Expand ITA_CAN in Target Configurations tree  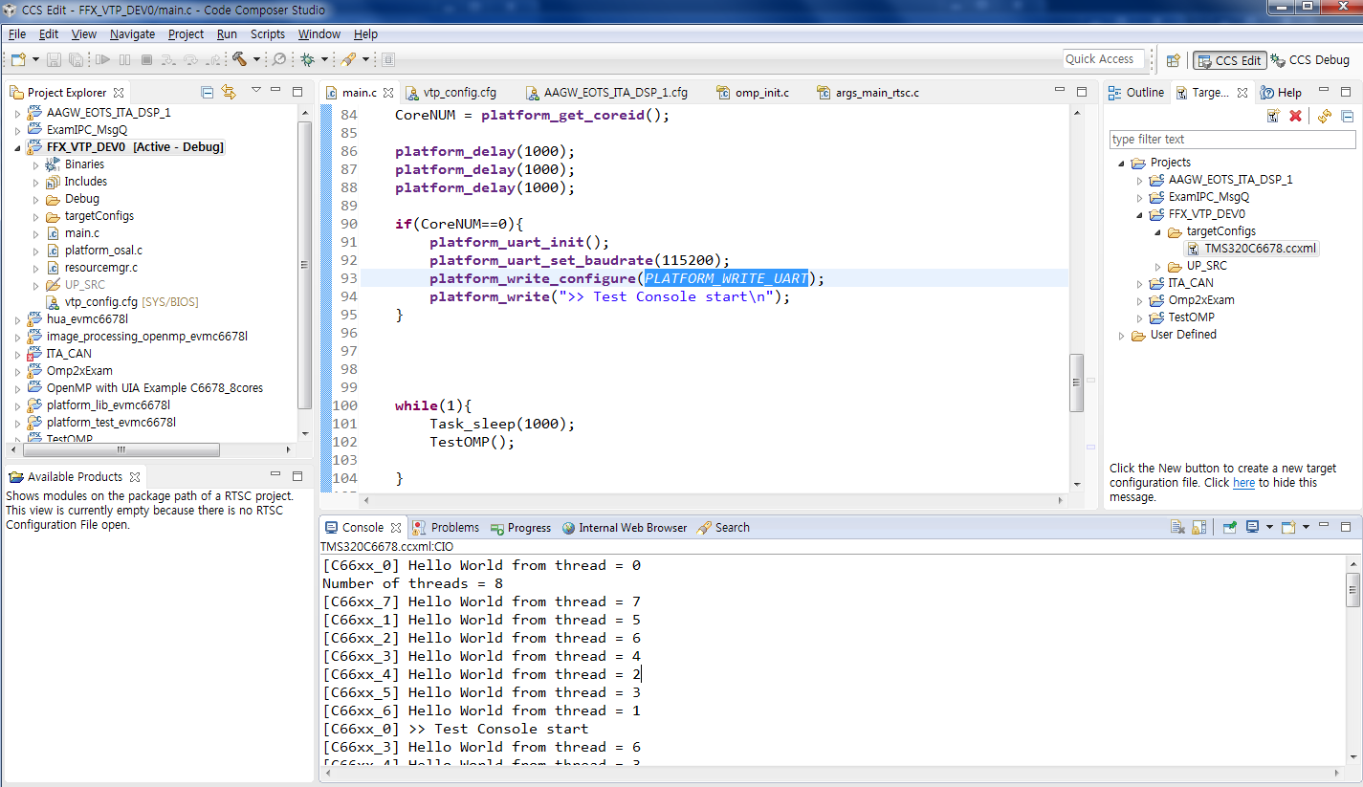(x=1140, y=283)
